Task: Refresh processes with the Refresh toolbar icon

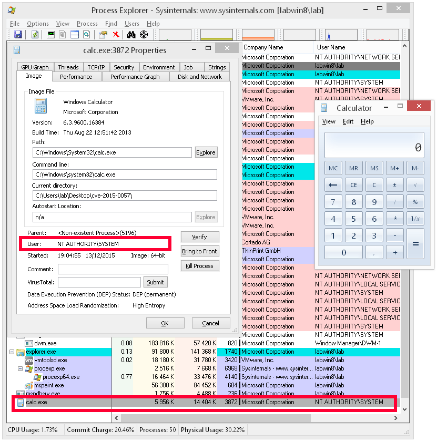Action: point(34,35)
